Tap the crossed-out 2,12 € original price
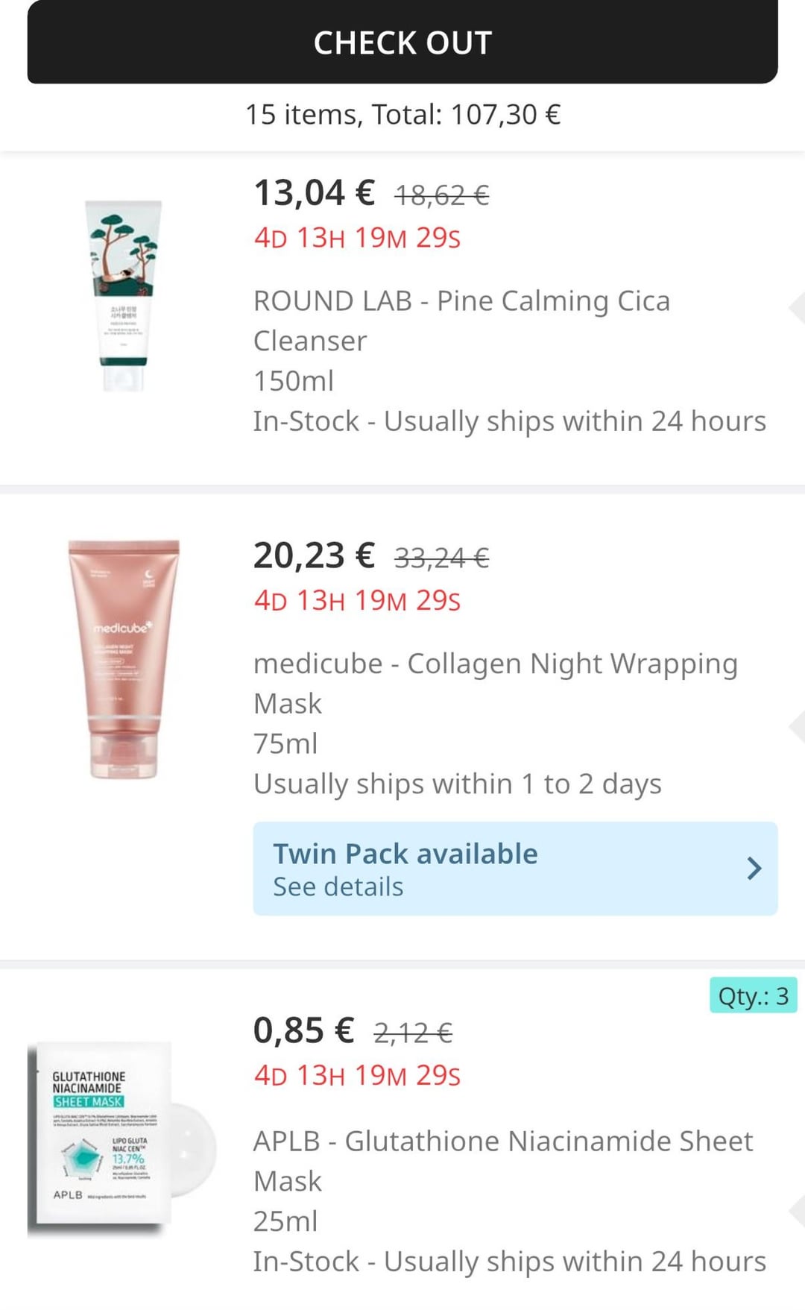 click(x=413, y=1033)
